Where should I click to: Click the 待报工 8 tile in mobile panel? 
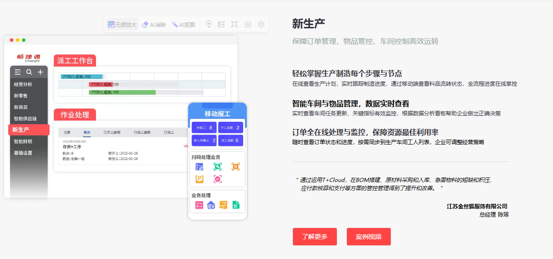(204, 128)
